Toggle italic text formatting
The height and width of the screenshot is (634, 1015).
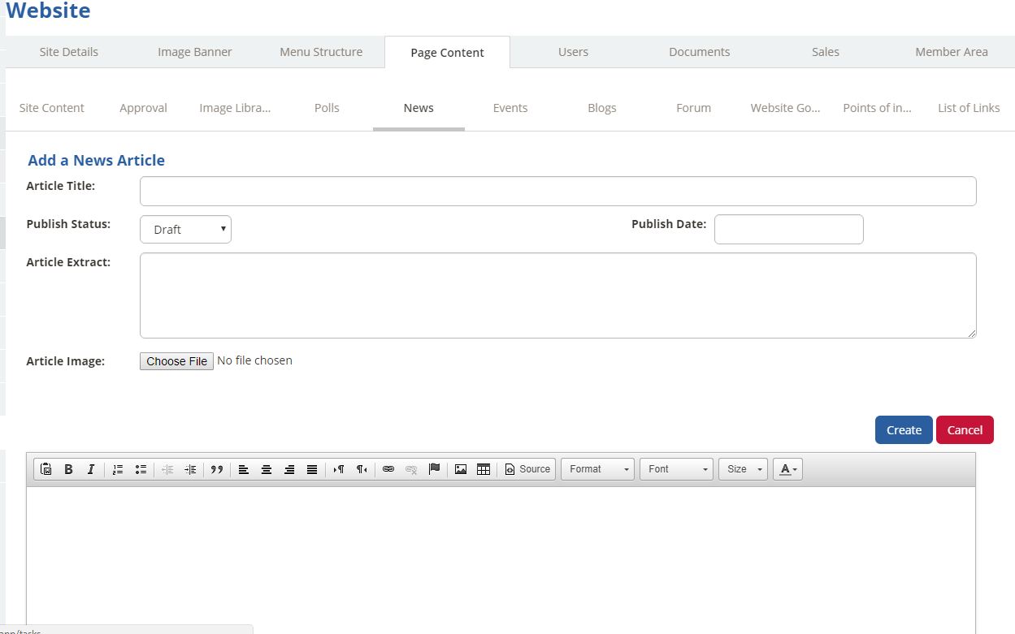pyautogui.click(x=91, y=469)
